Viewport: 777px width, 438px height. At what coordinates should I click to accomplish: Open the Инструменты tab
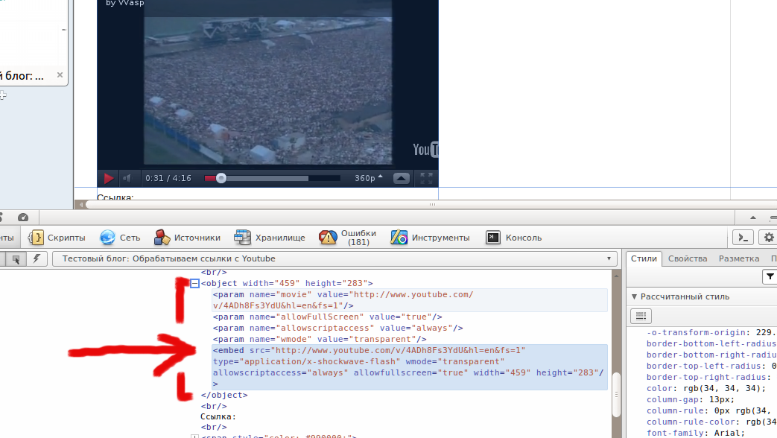[x=430, y=238]
